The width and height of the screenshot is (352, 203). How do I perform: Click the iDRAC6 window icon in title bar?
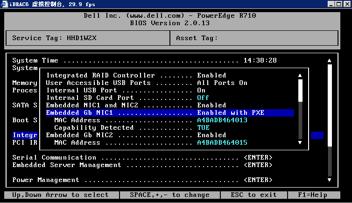4,4
